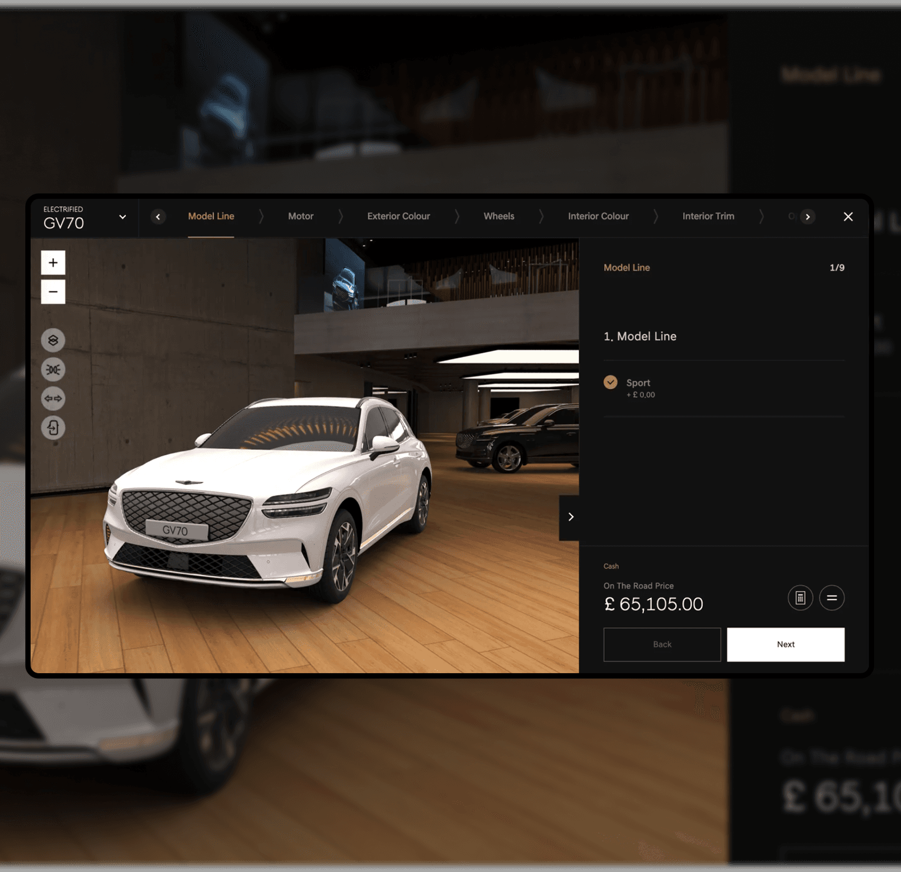The width and height of the screenshot is (901, 872).
Task: Open the Wheels tab
Action: pyautogui.click(x=499, y=216)
